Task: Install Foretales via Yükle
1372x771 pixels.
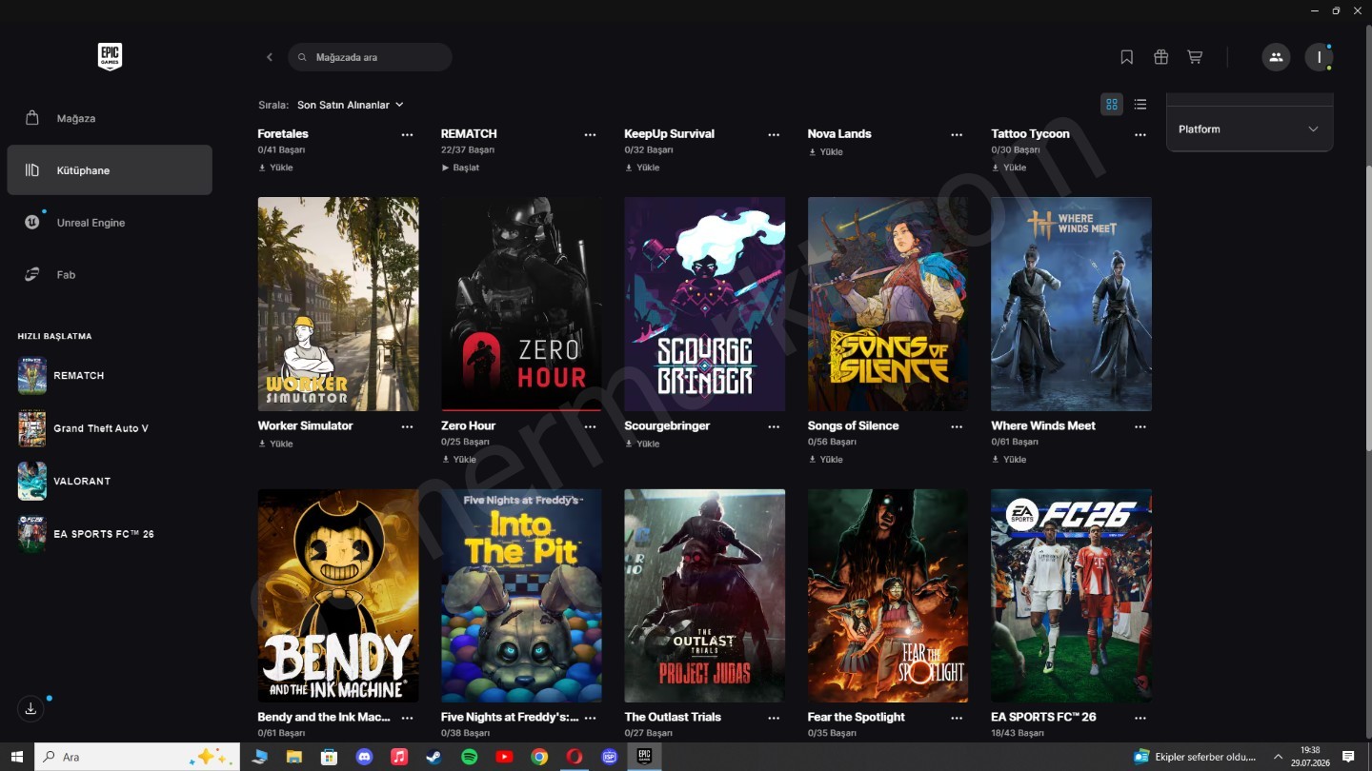Action: click(x=275, y=168)
